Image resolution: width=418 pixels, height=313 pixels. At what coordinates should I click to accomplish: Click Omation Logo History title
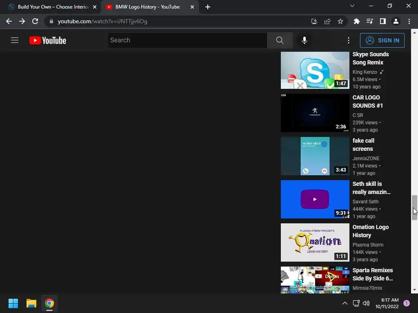tap(371, 231)
